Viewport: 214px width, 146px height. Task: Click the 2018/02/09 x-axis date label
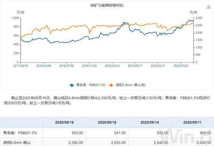(44, 66)
